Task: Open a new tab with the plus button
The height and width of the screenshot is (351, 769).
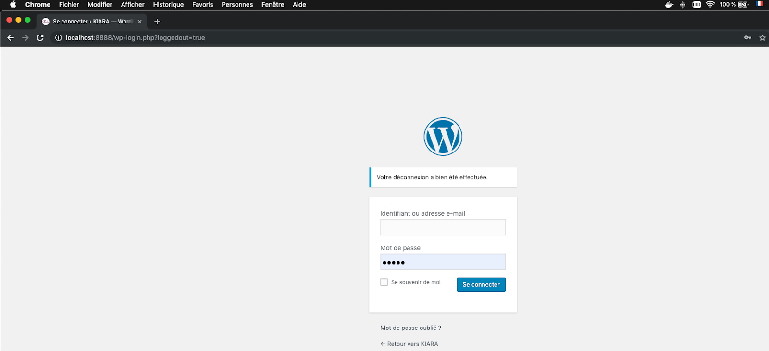Action: [157, 22]
